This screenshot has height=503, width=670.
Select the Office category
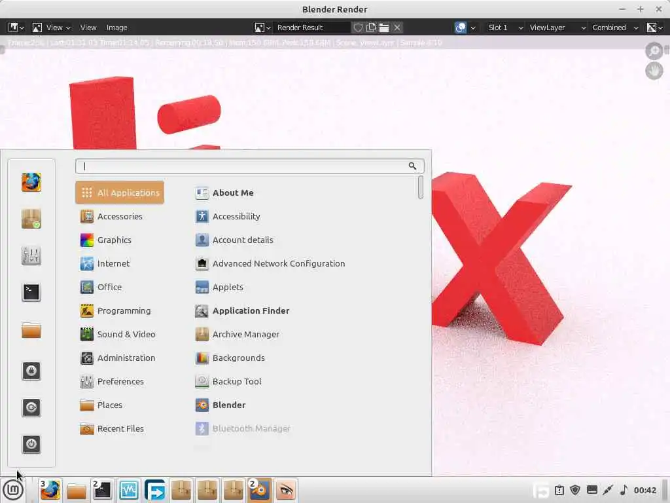click(120, 287)
